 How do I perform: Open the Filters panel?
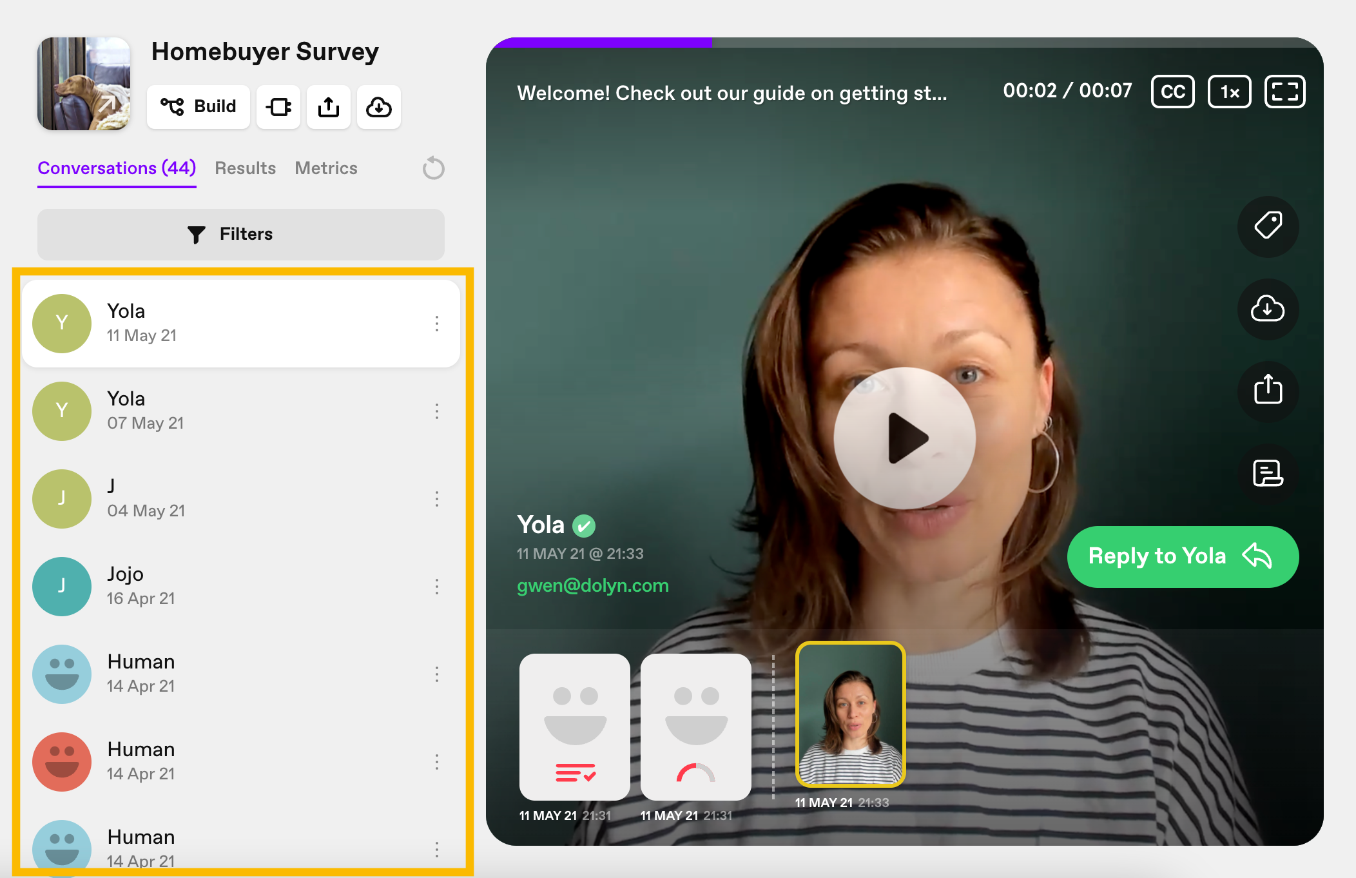click(241, 234)
